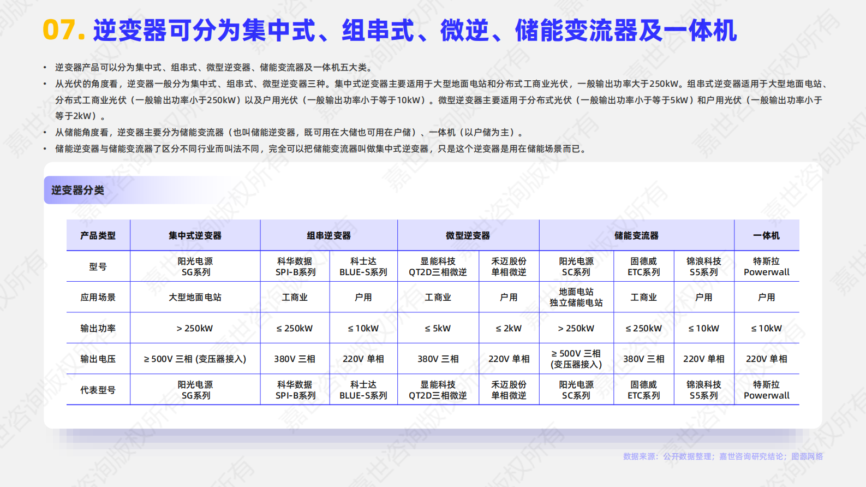Click "特斯拉 Powerwall" in the 代表型号 row
866x487 pixels.
[766, 390]
